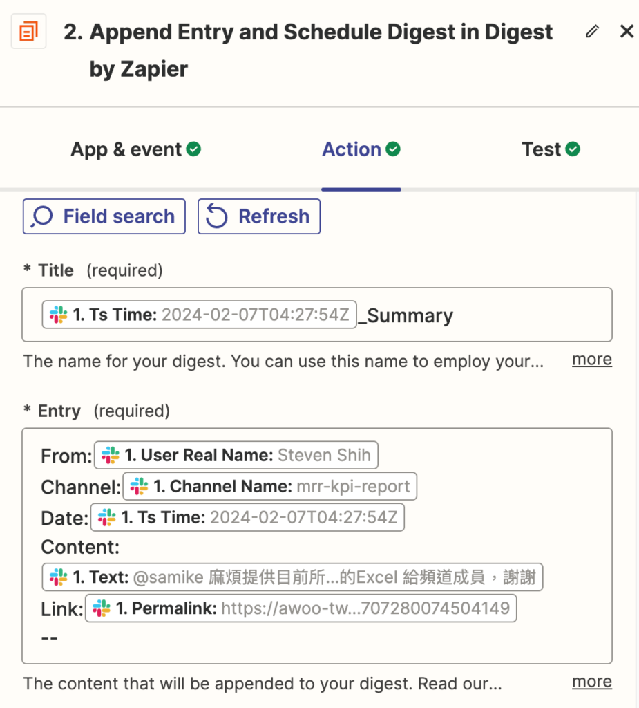The width and height of the screenshot is (639, 708).
Task: Expand the more link under the Title description
Action: pyautogui.click(x=591, y=359)
